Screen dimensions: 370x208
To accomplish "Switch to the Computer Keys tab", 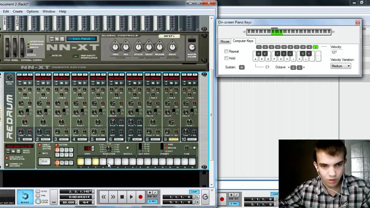I will (243, 41).
